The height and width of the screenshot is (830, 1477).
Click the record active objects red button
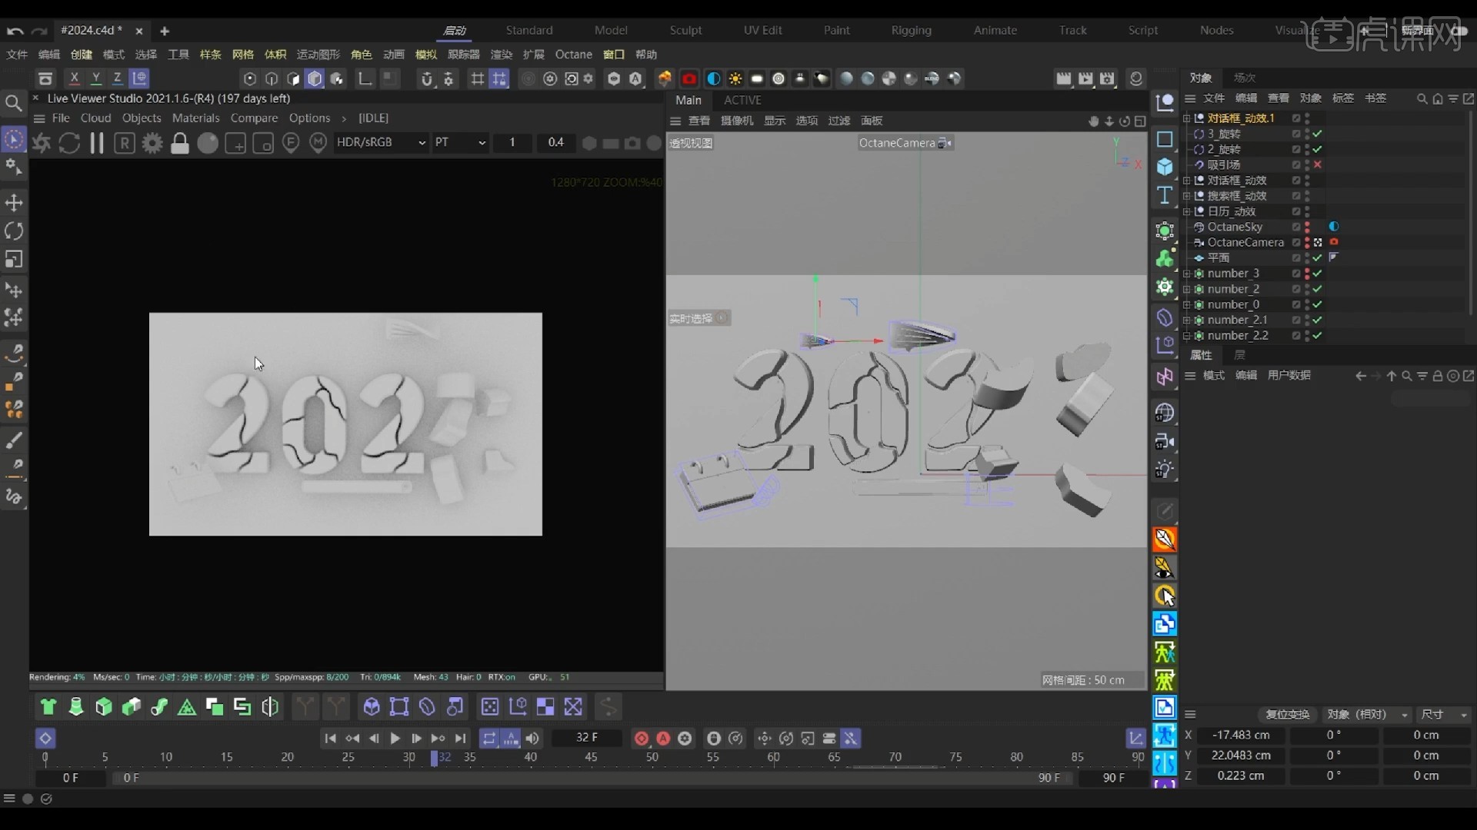tap(642, 739)
